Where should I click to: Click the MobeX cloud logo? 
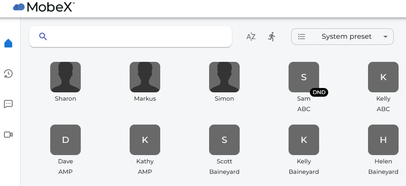(19, 7)
